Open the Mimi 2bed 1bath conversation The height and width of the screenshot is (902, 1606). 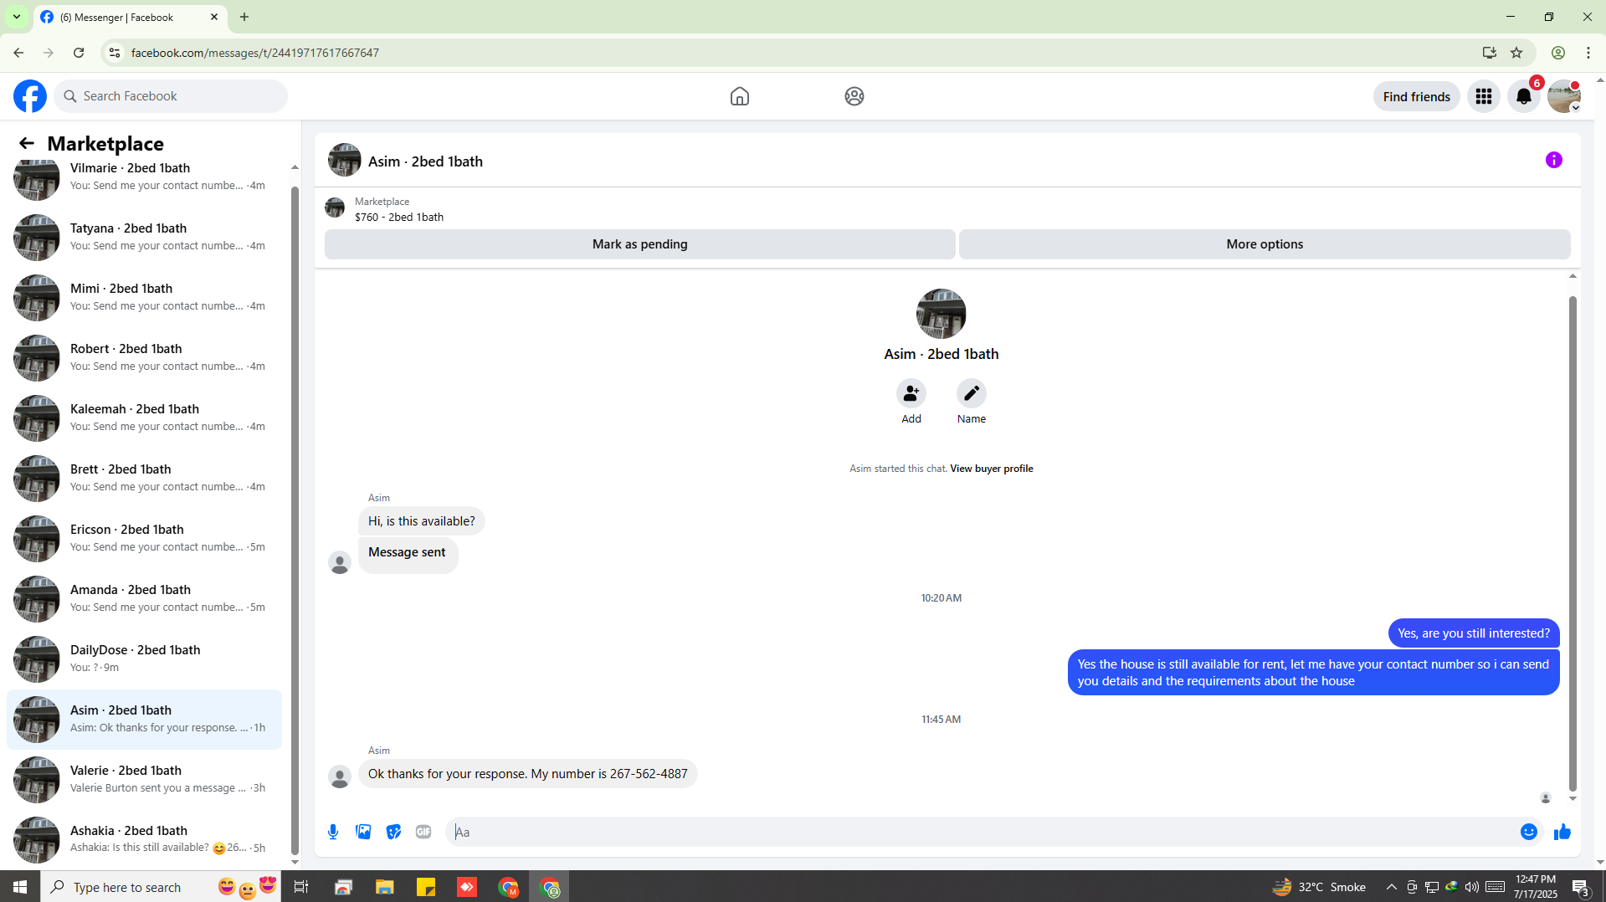(x=144, y=297)
